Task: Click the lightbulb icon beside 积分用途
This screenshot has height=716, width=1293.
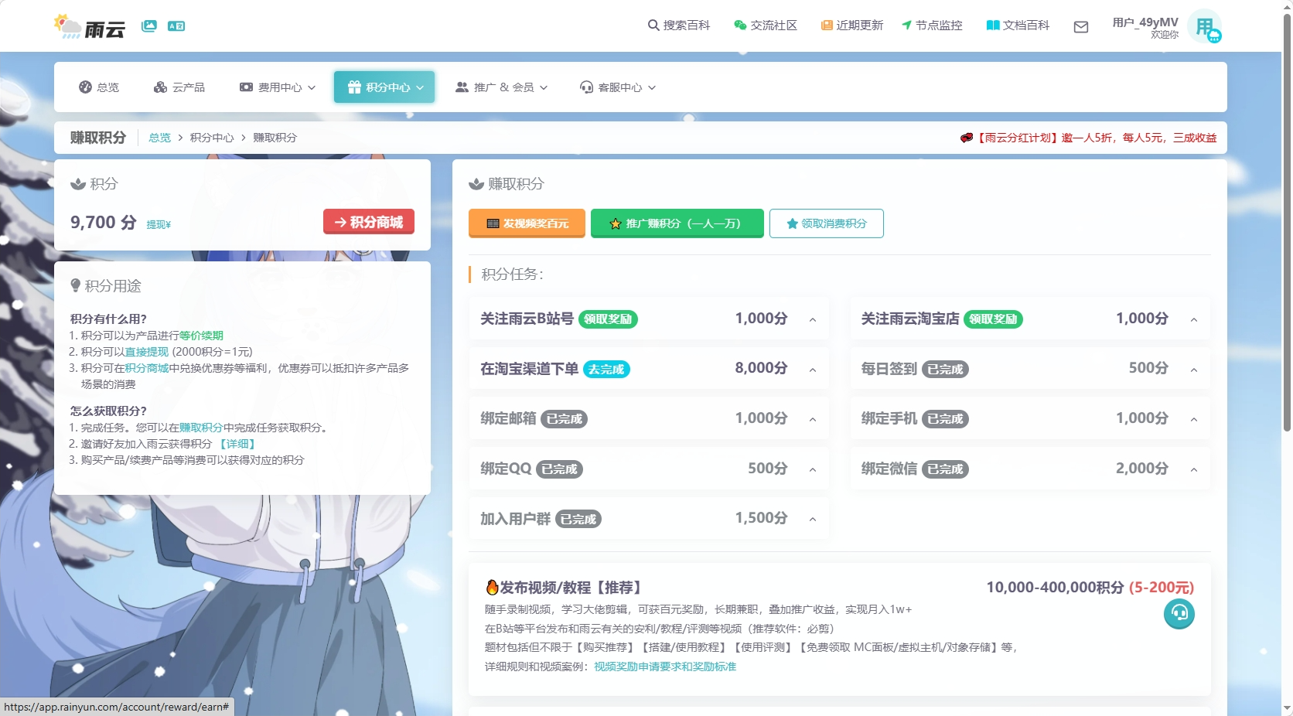Action: point(75,286)
